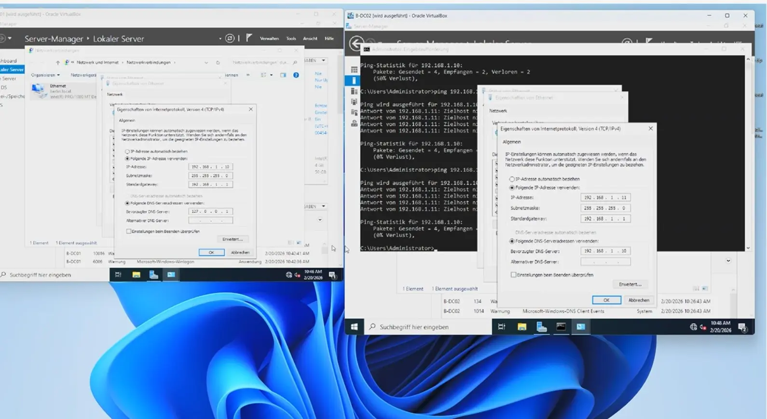Open Hilfe menu in B-DC01 Server-Manager
The height and width of the screenshot is (419, 767).
pos(329,39)
